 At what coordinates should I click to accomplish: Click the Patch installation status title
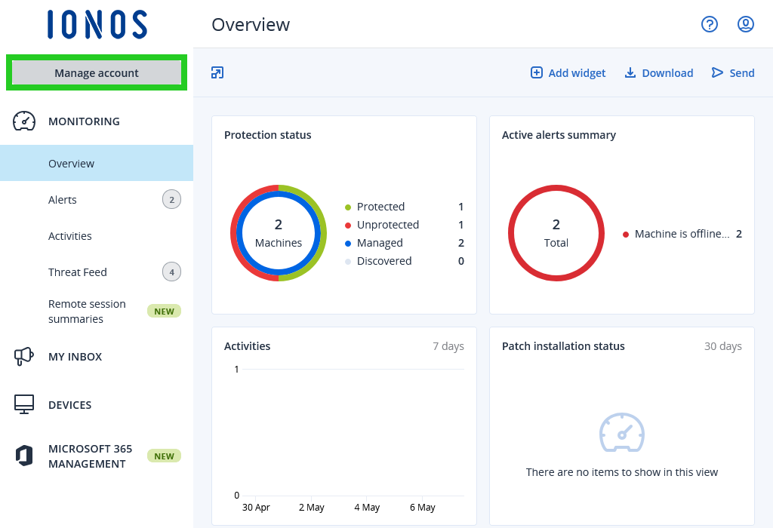pos(563,346)
